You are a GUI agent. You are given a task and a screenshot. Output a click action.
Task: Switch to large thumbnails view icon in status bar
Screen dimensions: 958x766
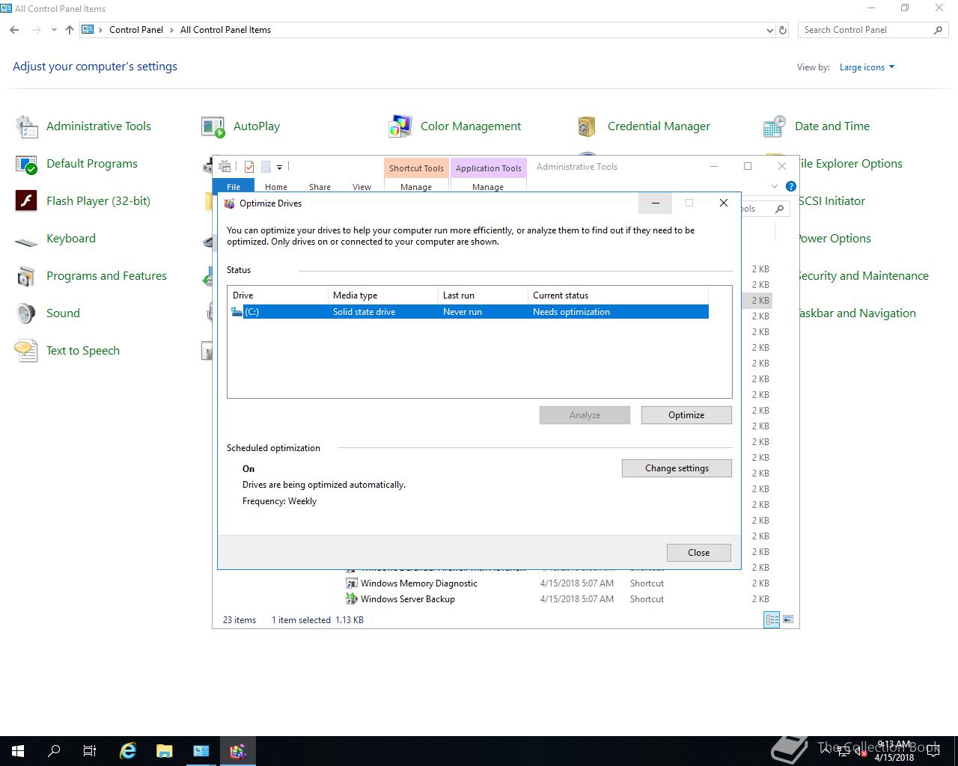click(787, 619)
